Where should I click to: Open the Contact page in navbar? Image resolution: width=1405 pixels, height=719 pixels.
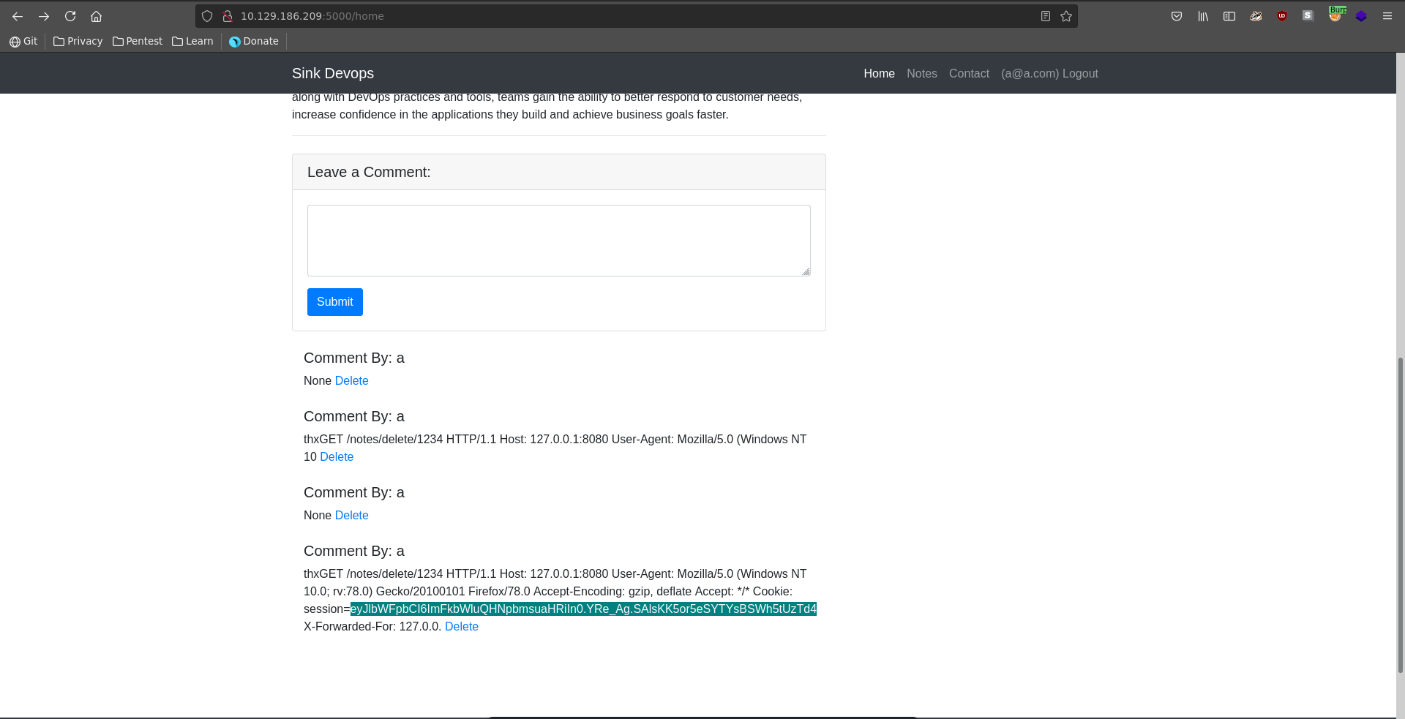(969, 73)
